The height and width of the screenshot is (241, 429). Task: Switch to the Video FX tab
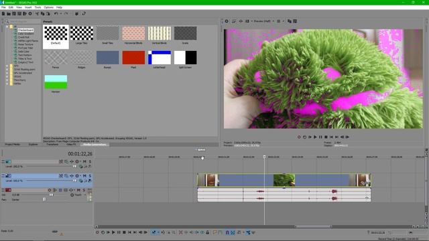[x=72, y=145]
